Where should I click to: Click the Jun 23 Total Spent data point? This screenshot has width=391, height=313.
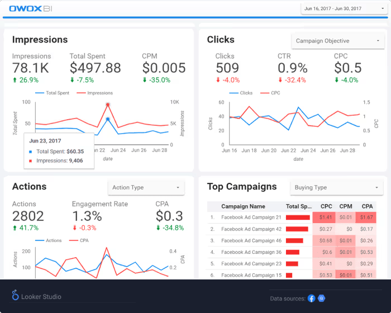(108, 119)
